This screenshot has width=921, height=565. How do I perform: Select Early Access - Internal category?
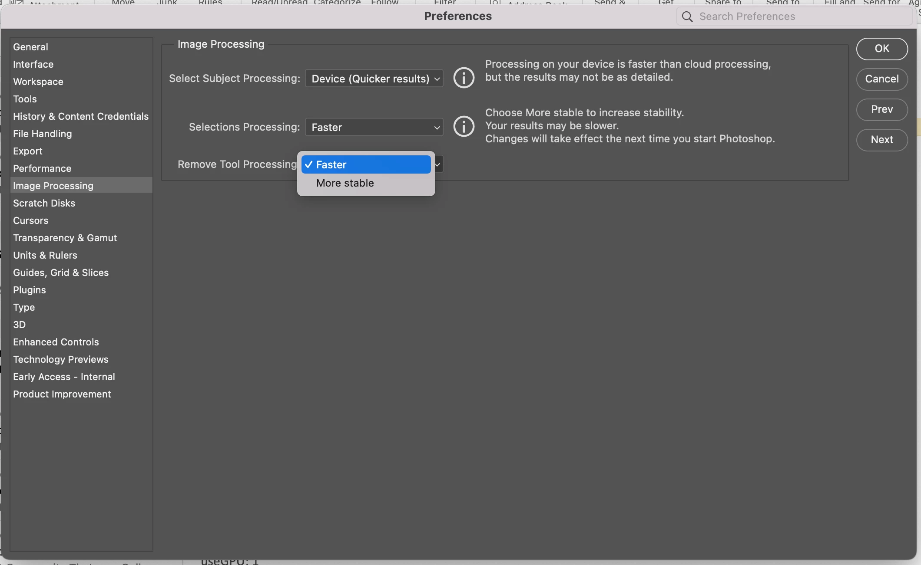(x=64, y=377)
